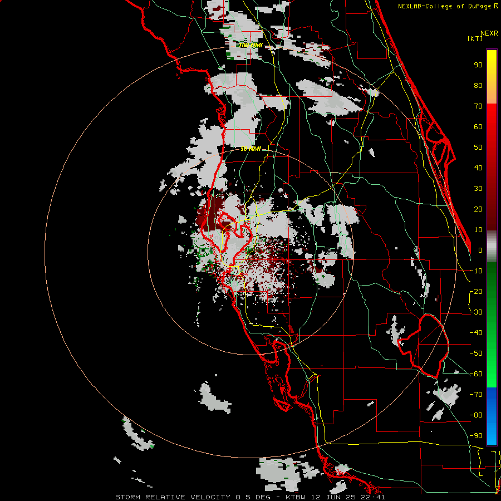The image size is (501, 501).
Task: Click the 70 value on the velocity scale
Action: coord(478,106)
